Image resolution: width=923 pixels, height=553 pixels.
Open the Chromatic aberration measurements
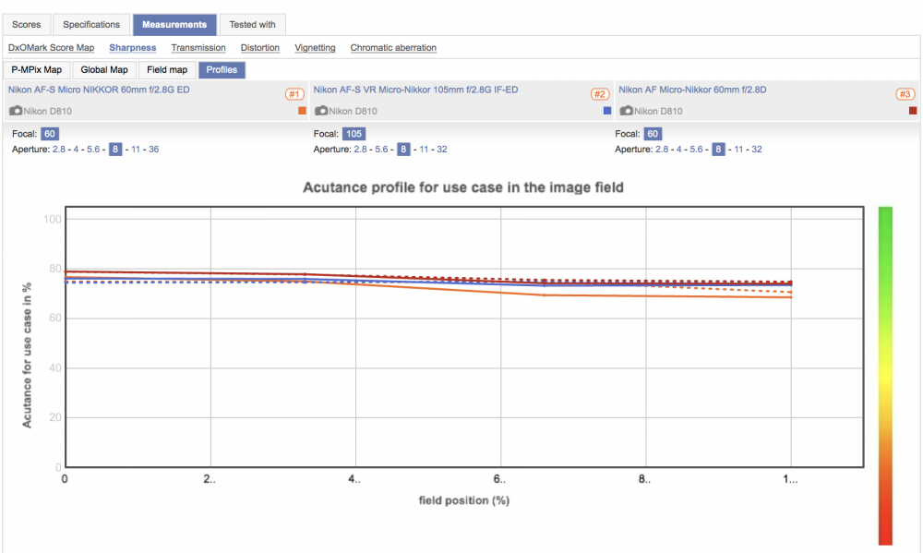[393, 48]
